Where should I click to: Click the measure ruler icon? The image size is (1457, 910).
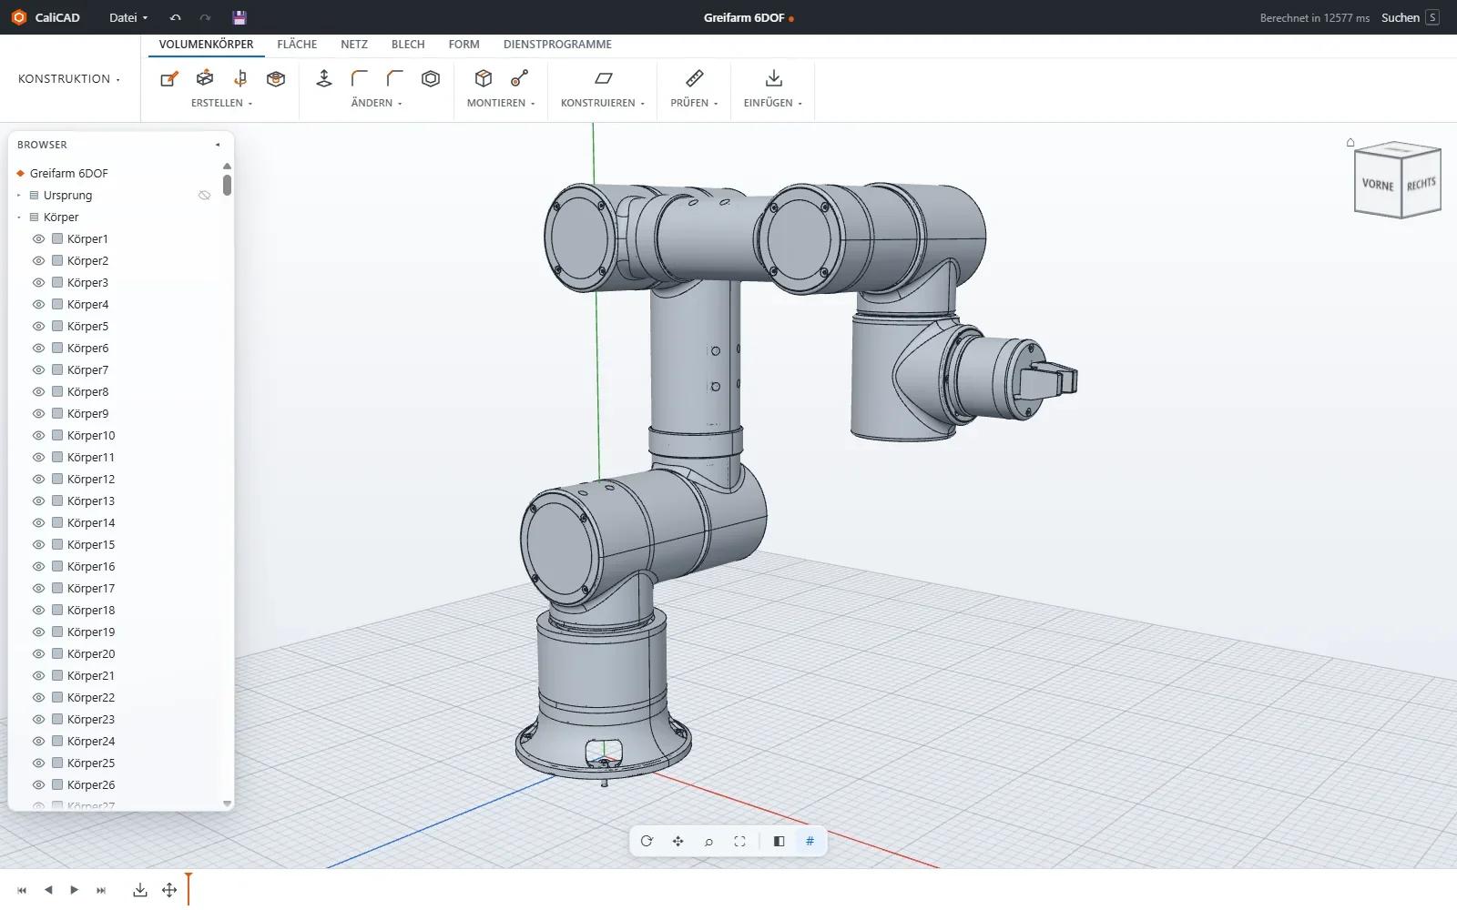(695, 79)
